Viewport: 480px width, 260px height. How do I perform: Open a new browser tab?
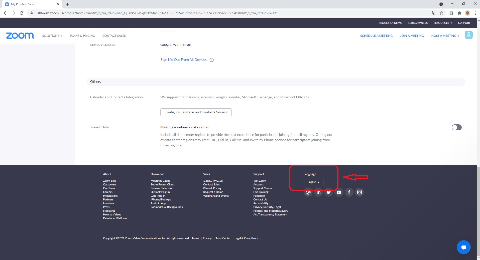click(68, 4)
